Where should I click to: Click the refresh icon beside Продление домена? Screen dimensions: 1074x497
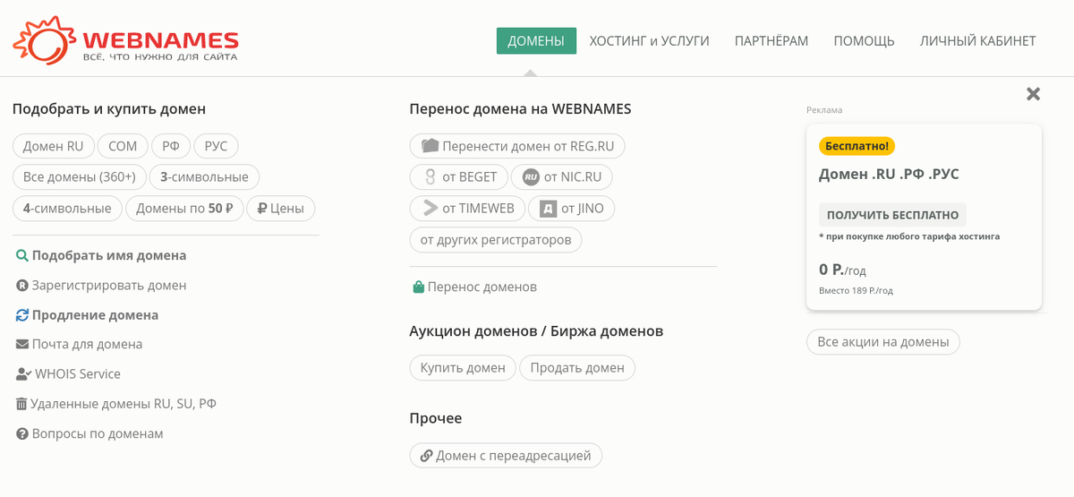pos(22,315)
